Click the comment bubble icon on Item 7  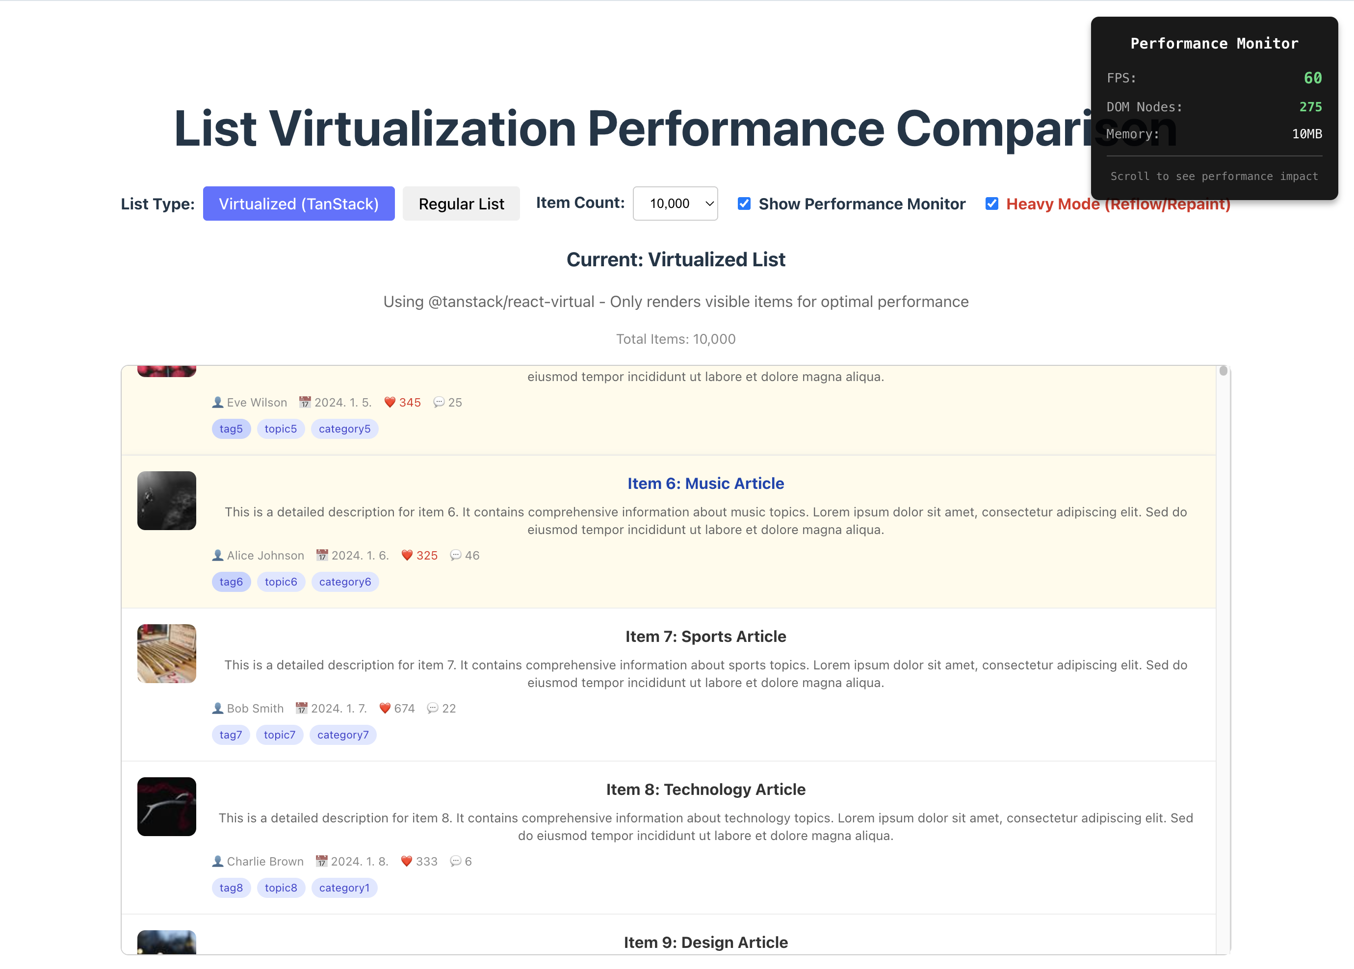pyautogui.click(x=433, y=708)
